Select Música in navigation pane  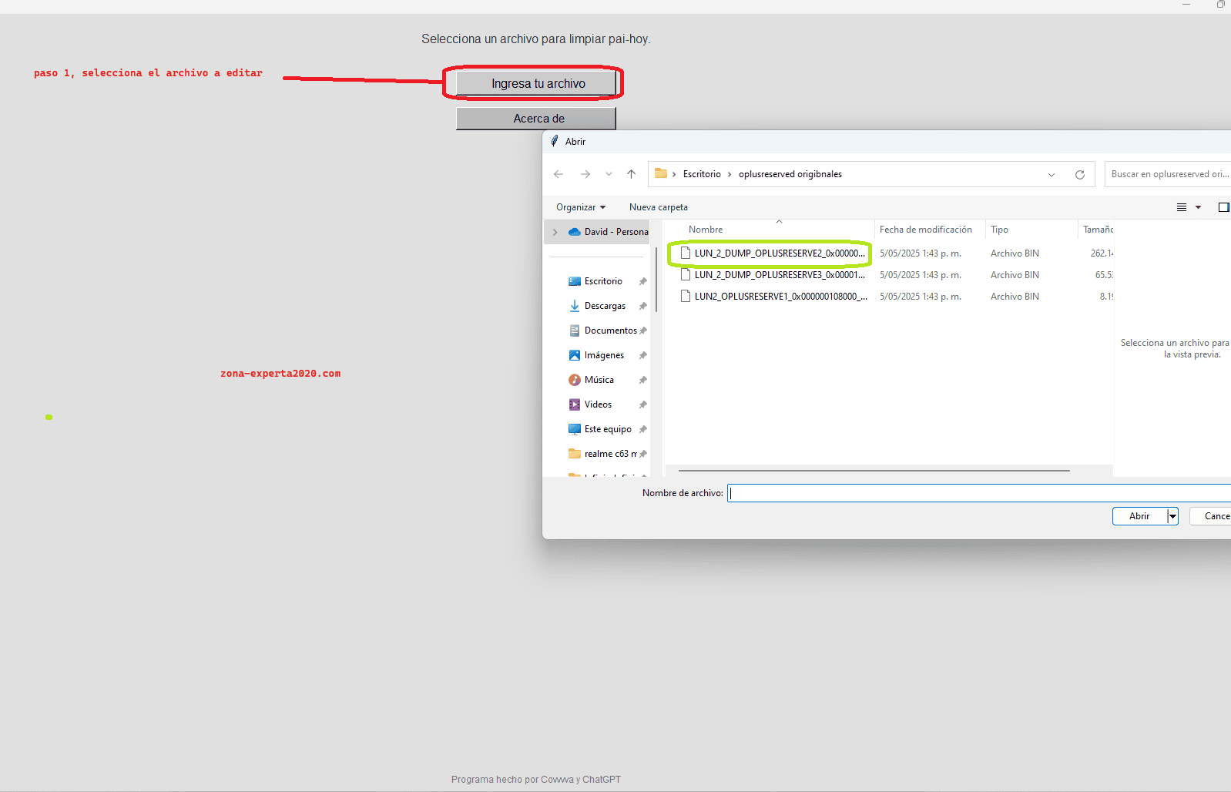point(599,380)
